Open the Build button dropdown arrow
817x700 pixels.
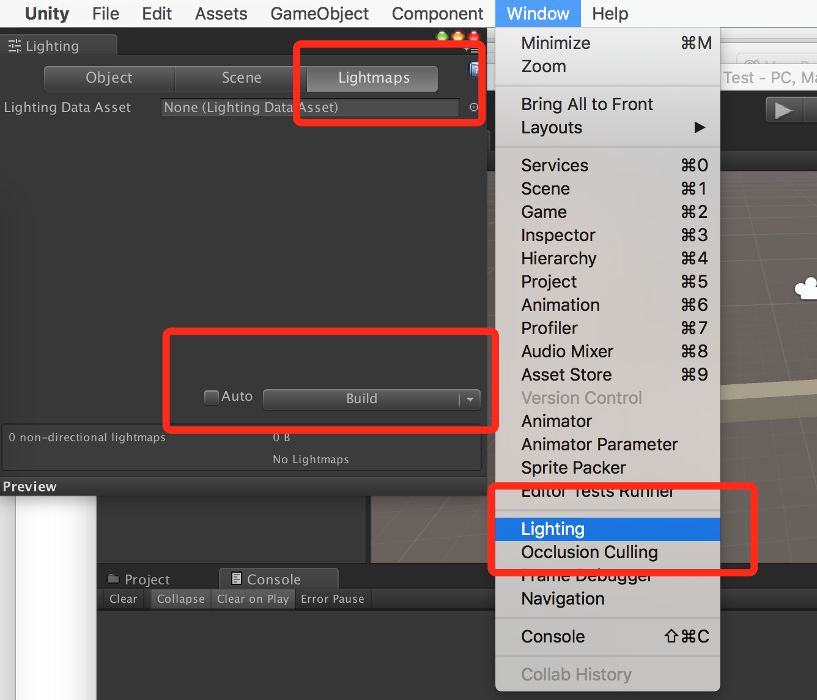pyautogui.click(x=470, y=399)
